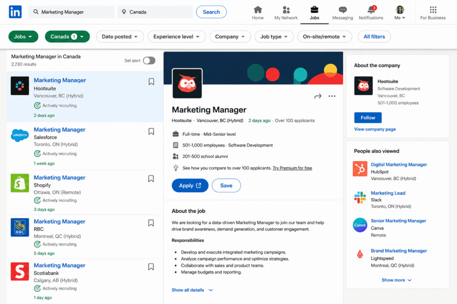
Task: Open the Home navigation icon
Action: click(x=258, y=13)
